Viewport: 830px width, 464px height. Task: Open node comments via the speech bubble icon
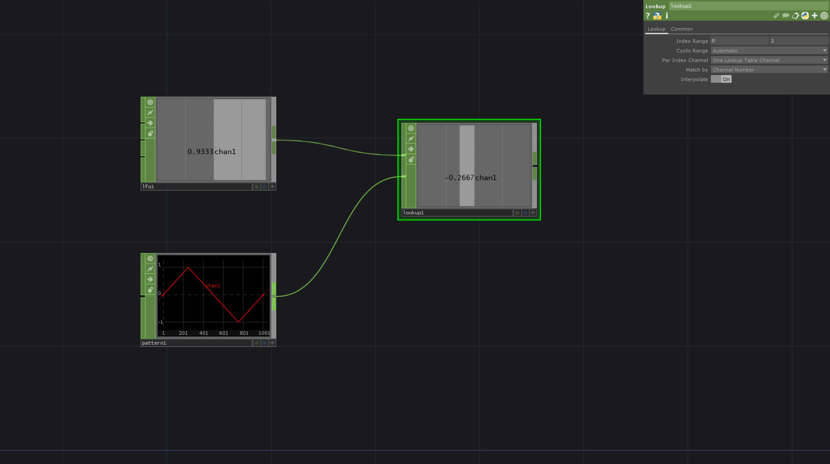pos(786,15)
